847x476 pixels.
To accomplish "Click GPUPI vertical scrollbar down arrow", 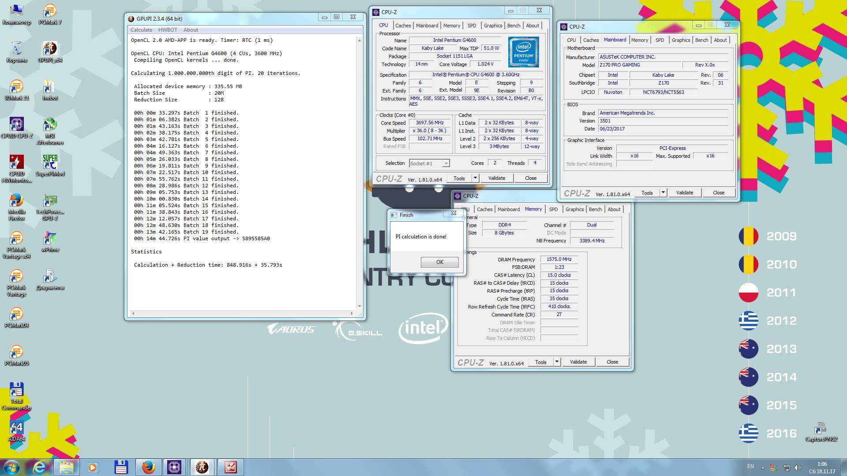I will pyautogui.click(x=360, y=306).
